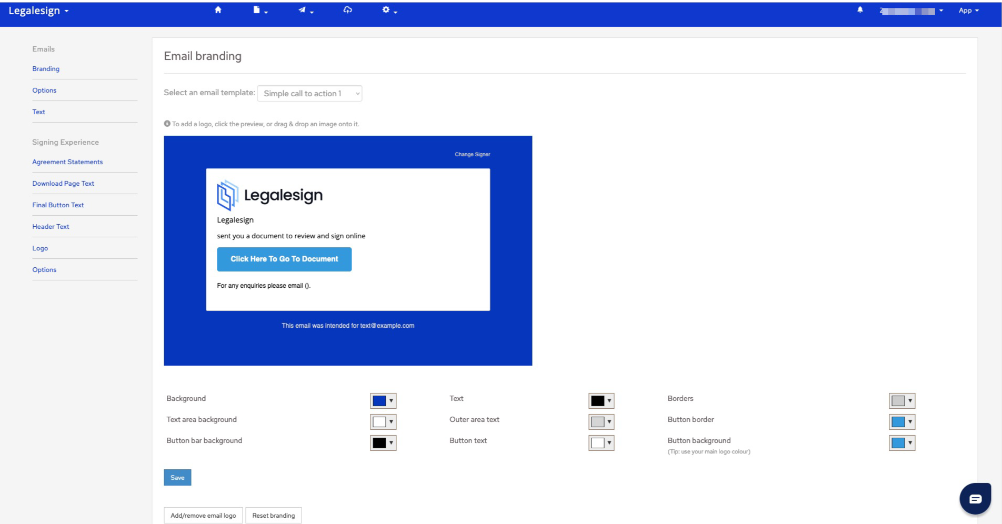Open the Download Page Text settings

(x=63, y=183)
